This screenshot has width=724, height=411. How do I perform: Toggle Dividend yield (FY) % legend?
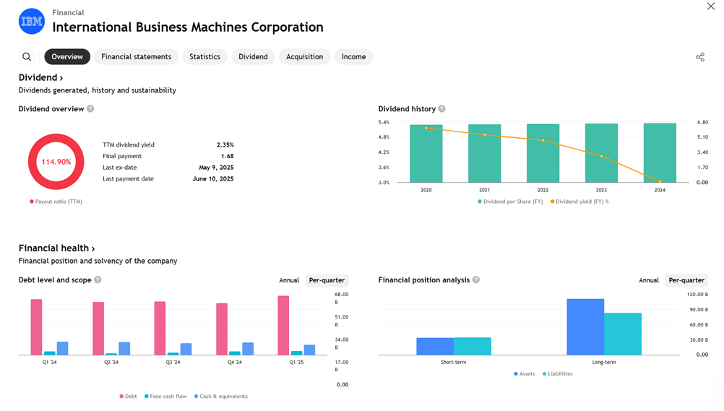579,202
